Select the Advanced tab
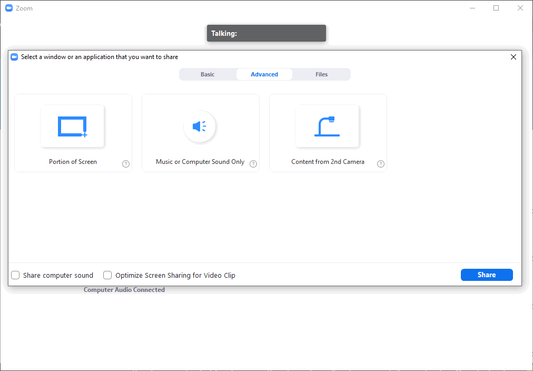The height and width of the screenshot is (371, 533). (x=264, y=74)
